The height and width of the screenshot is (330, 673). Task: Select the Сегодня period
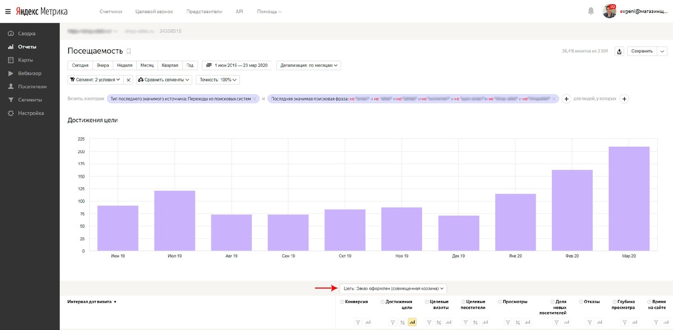click(x=80, y=66)
